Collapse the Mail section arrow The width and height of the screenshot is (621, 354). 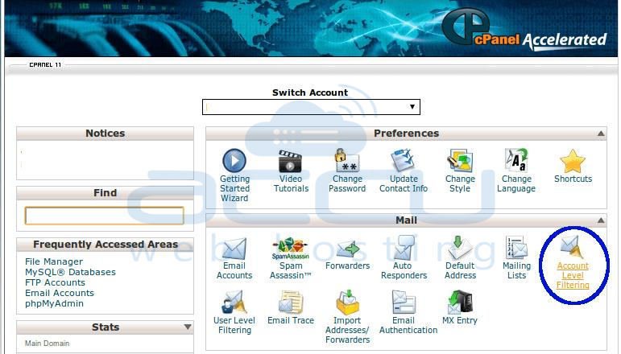(601, 220)
